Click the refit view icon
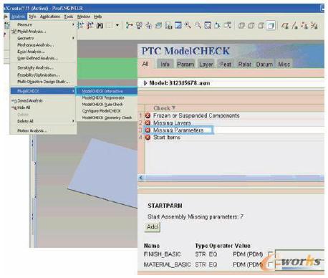Screen dimensions: 328x278 point(208,25)
